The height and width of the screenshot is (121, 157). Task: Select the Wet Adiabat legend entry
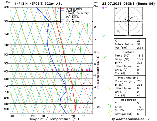point(71,17)
